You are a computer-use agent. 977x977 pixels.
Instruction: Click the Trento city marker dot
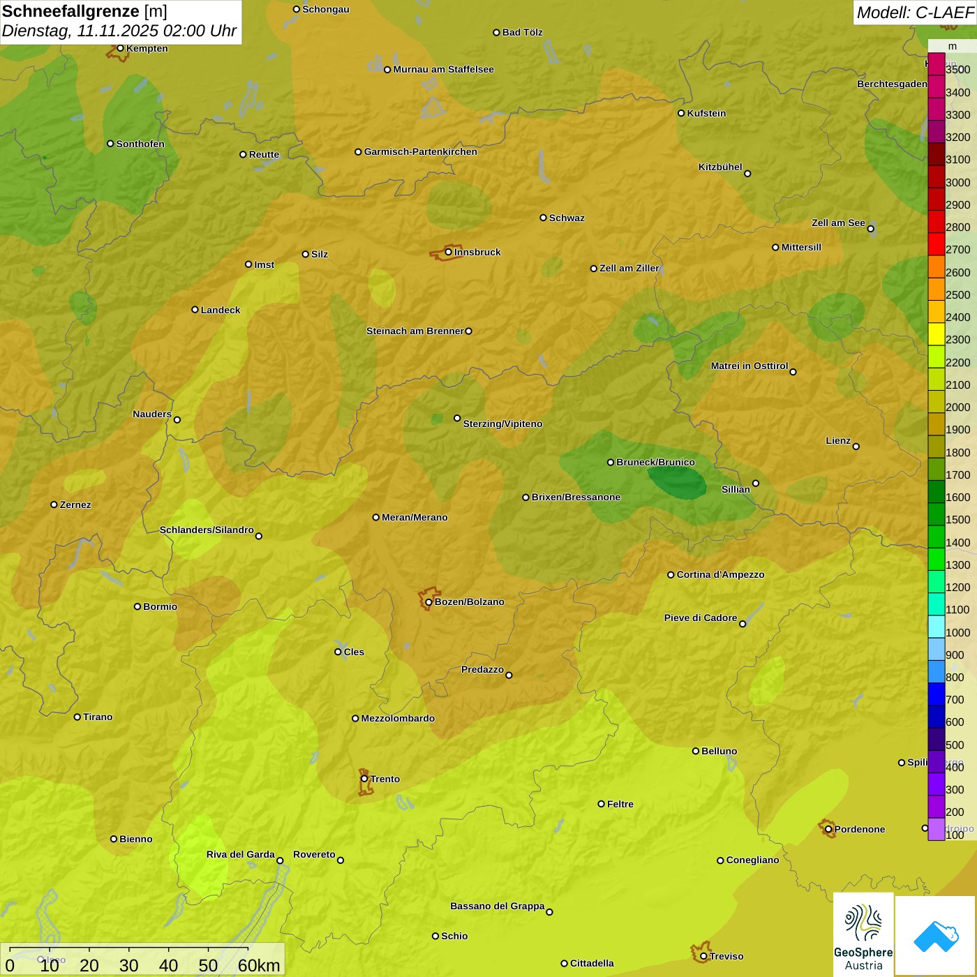click(364, 779)
